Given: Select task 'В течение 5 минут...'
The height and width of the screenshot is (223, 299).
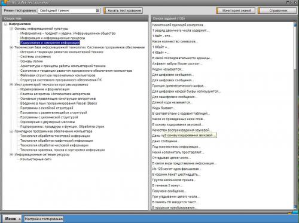Looking at the screenshot, I should click(167, 185).
